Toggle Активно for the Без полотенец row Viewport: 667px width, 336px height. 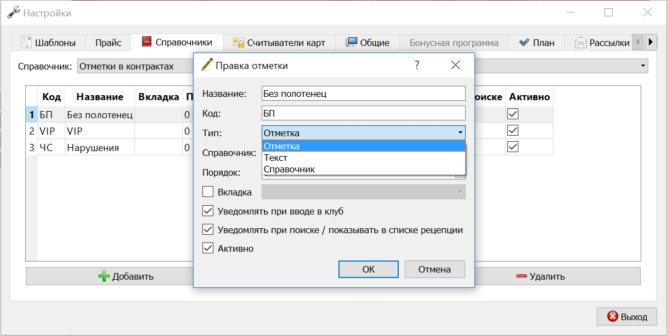pos(513,114)
